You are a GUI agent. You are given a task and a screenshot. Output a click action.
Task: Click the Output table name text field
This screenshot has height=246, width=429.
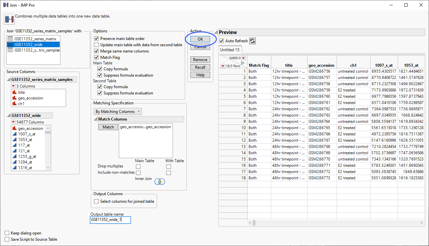(x=110, y=220)
